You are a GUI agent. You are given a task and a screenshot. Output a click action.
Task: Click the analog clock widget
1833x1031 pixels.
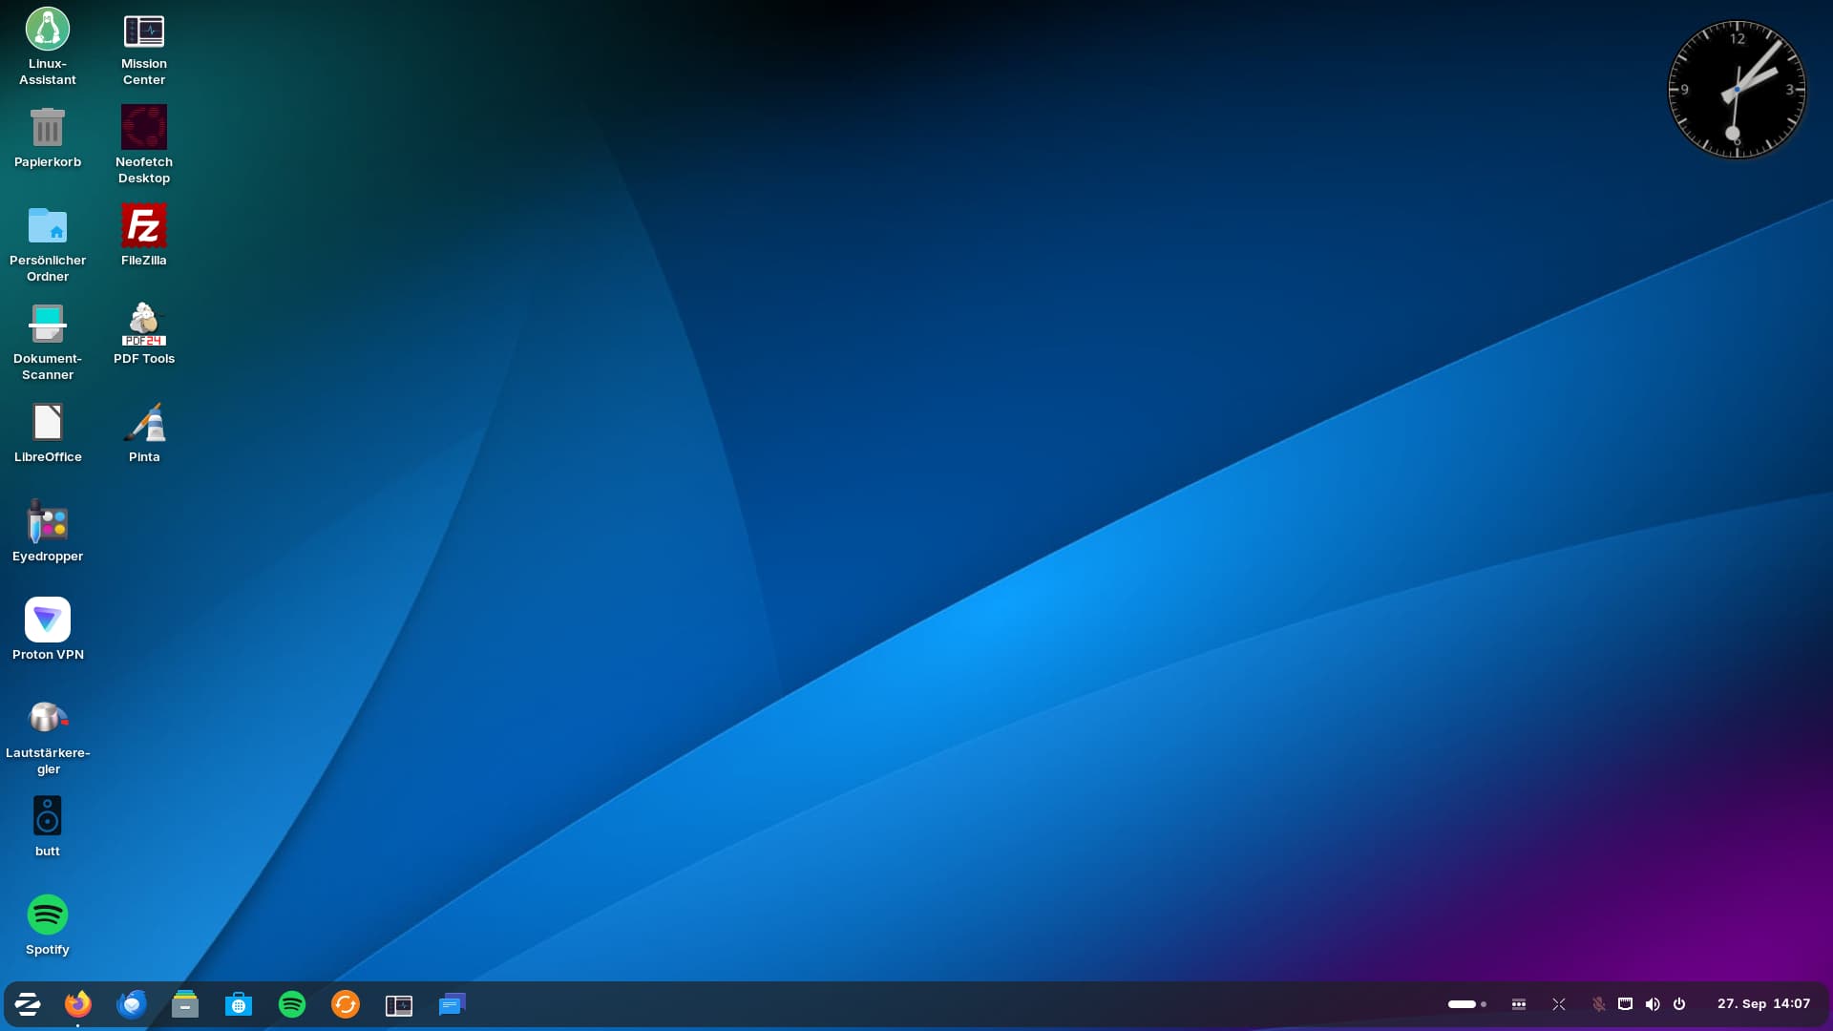(1737, 90)
